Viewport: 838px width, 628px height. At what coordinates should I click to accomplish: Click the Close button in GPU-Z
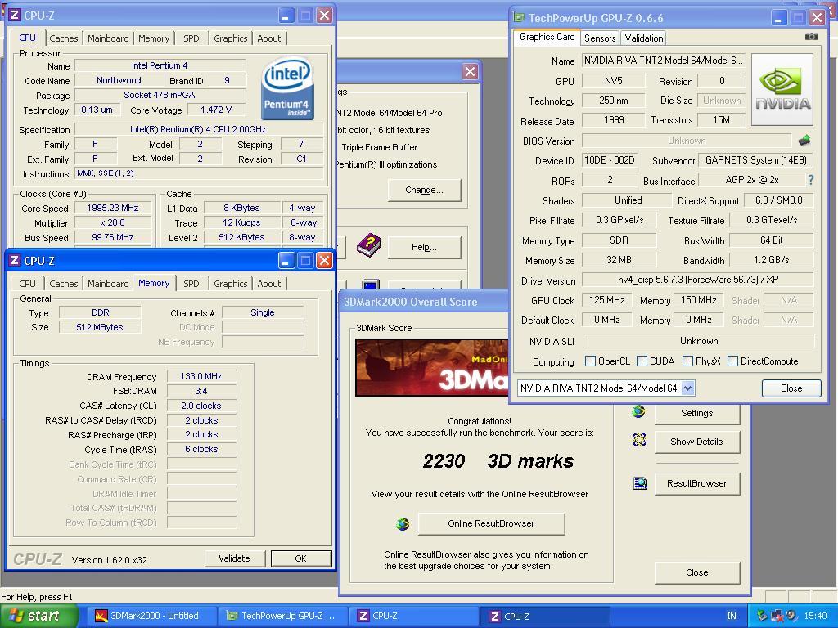[791, 388]
